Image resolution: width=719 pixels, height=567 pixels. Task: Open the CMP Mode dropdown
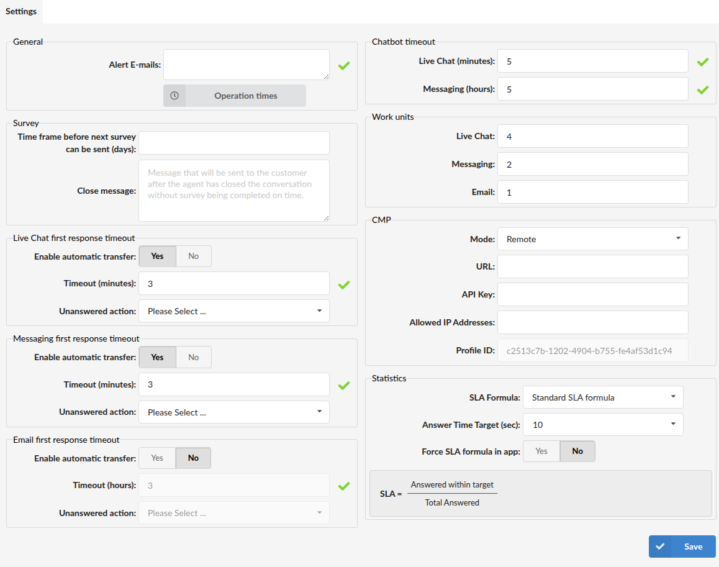pos(592,238)
